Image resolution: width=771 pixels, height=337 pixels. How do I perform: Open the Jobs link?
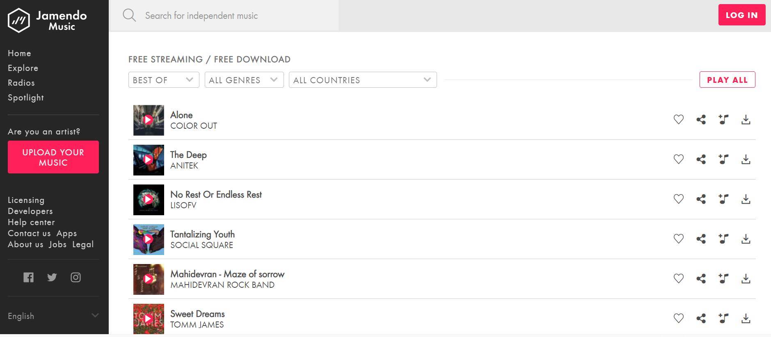click(57, 244)
